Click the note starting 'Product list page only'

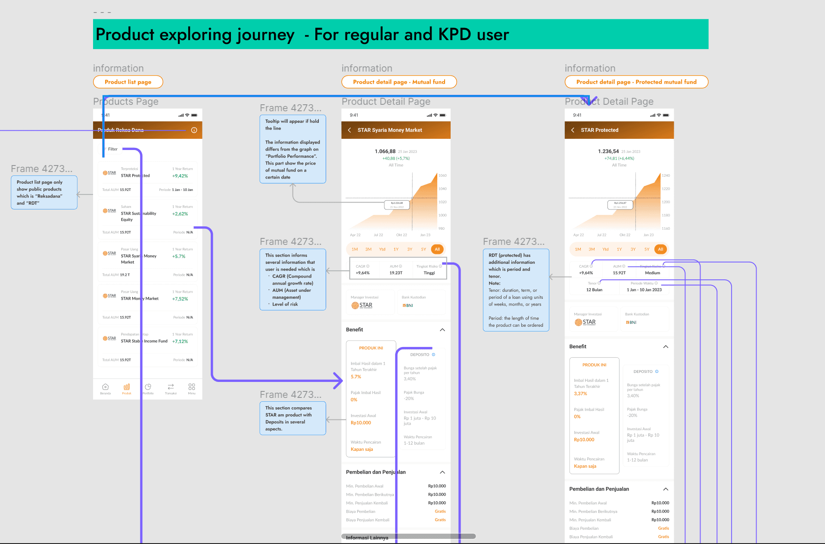(x=44, y=192)
